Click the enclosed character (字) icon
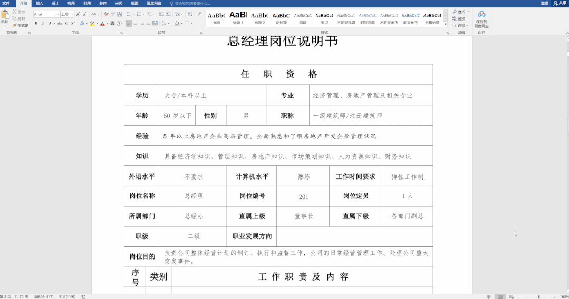569x299 pixels. pos(119,23)
